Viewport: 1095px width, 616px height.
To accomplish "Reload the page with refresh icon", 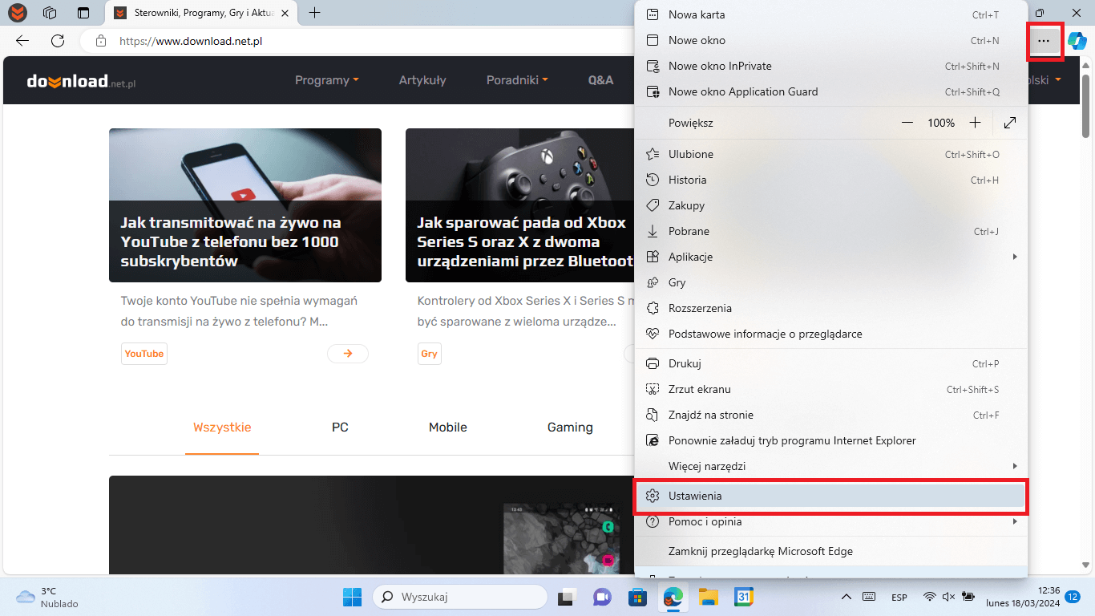I will click(x=58, y=41).
